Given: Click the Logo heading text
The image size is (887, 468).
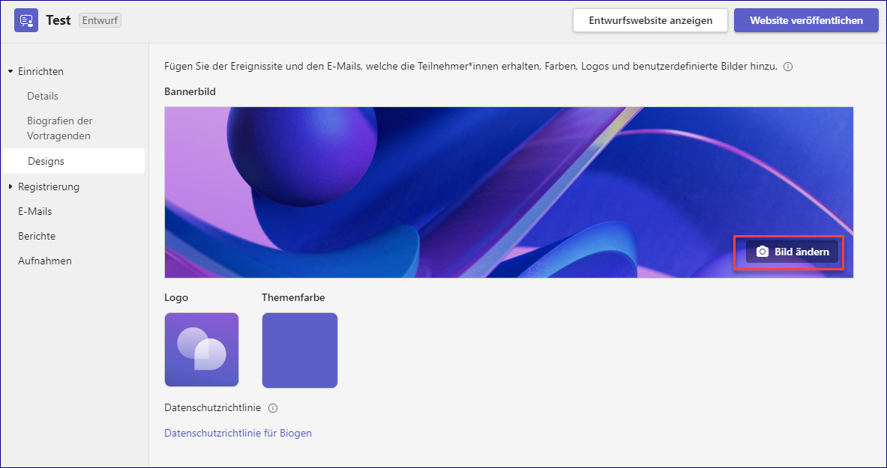Looking at the screenshot, I should tap(176, 297).
